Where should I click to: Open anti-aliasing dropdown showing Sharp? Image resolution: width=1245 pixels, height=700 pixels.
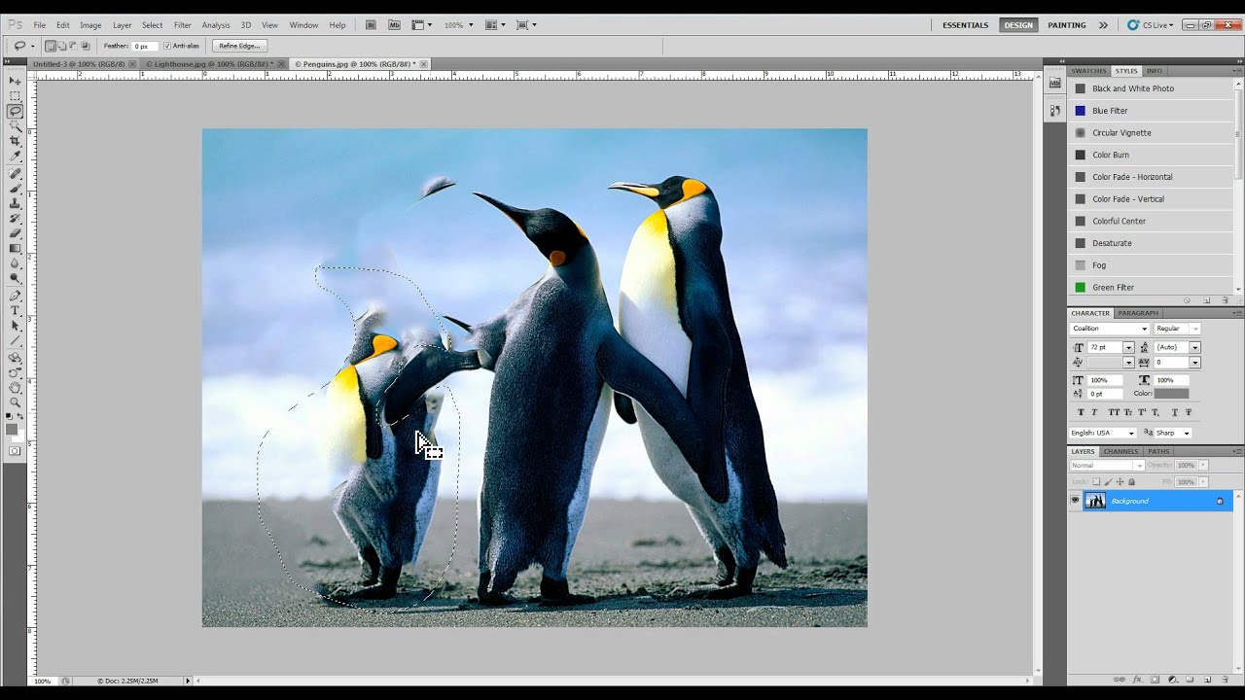(x=1173, y=433)
